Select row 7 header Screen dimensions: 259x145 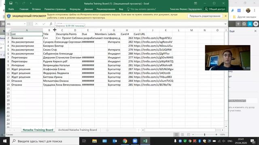click(x=8, y=58)
